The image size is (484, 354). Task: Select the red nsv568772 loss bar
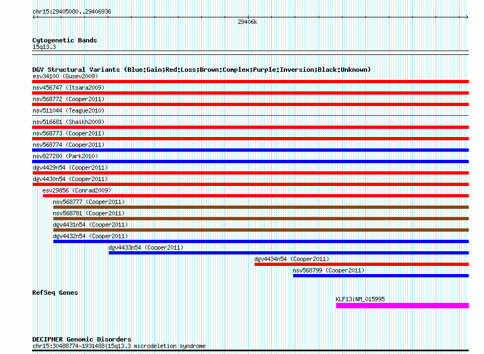tap(250, 104)
